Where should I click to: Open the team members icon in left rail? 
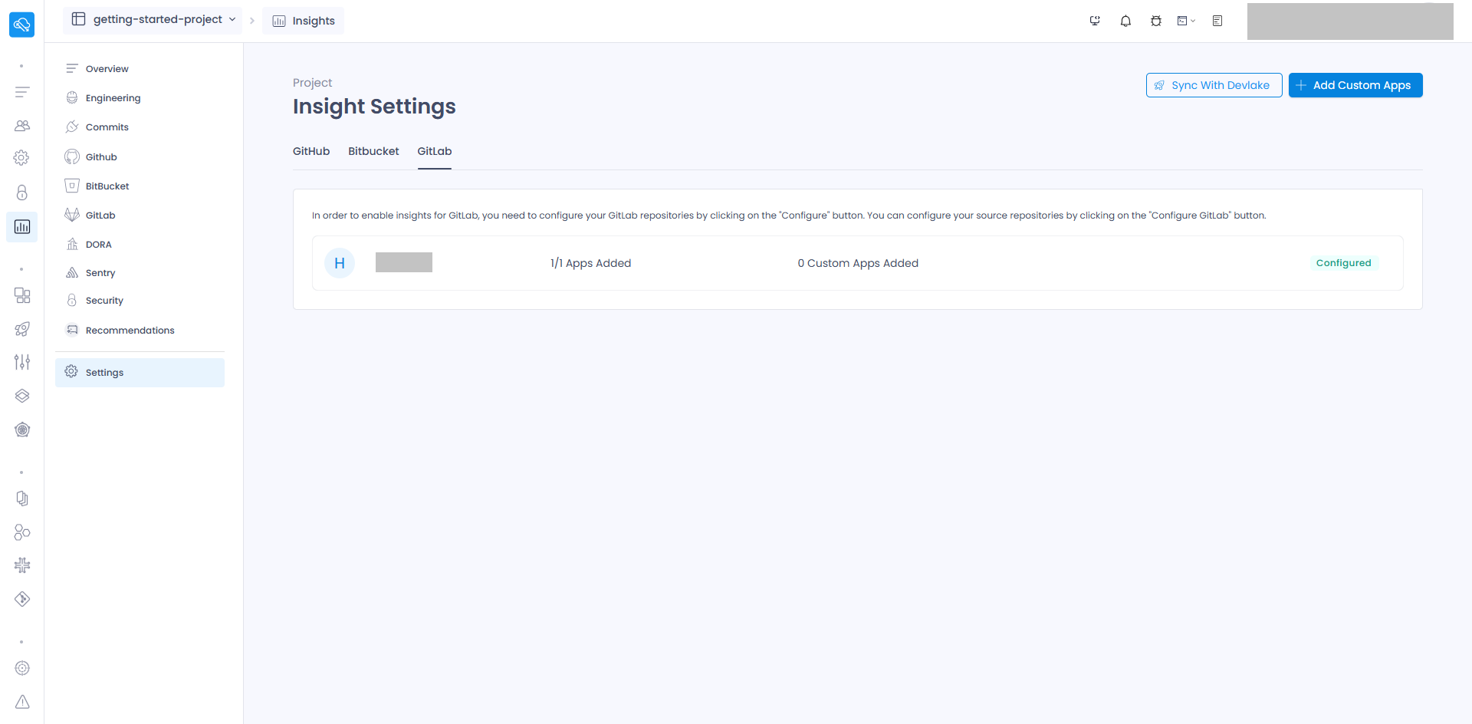click(22, 125)
